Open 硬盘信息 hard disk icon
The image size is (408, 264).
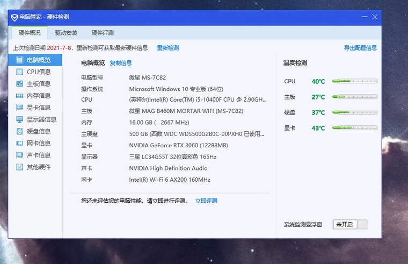19,131
